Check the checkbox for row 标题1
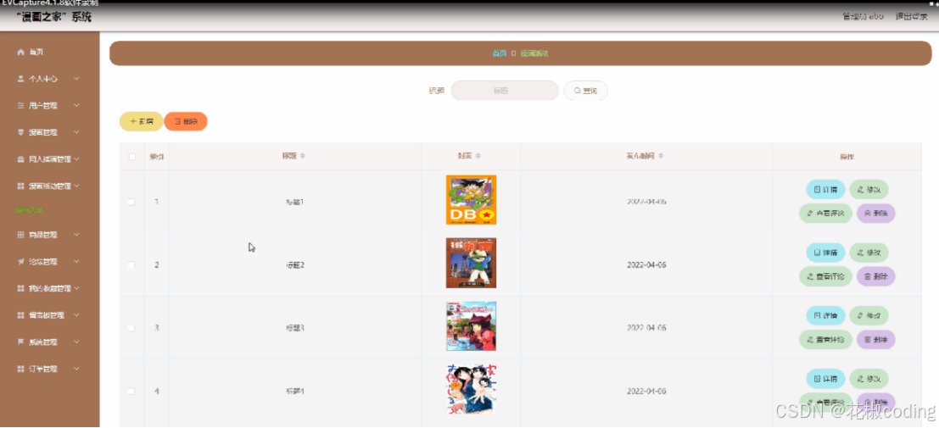This screenshot has width=939, height=428. click(131, 202)
